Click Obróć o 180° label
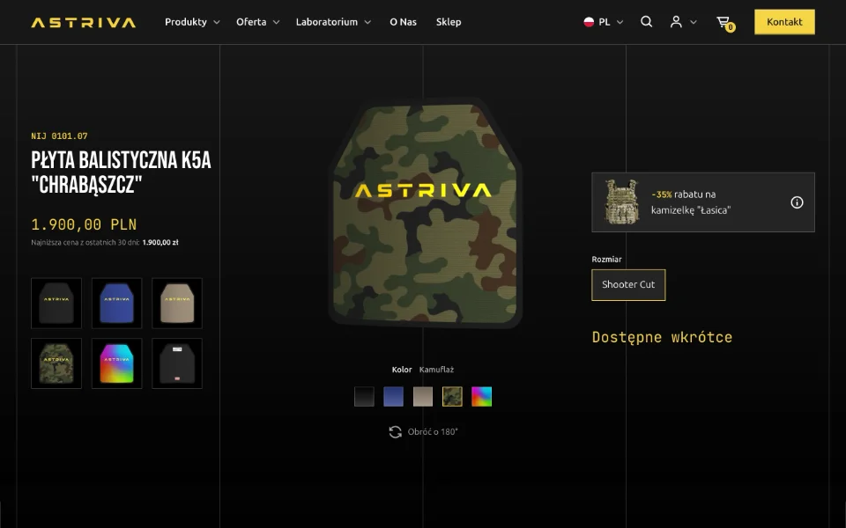The width and height of the screenshot is (846, 528). coord(433,431)
